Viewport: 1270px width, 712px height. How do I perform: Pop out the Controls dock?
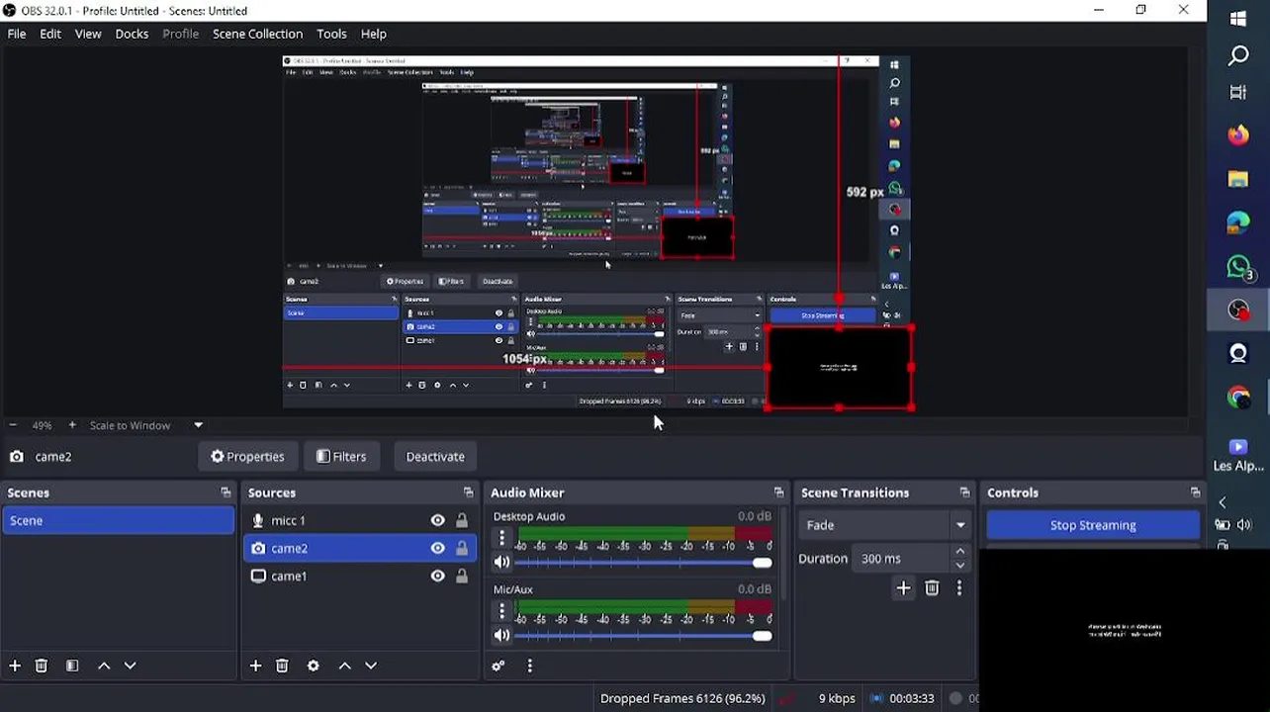[x=1195, y=492]
